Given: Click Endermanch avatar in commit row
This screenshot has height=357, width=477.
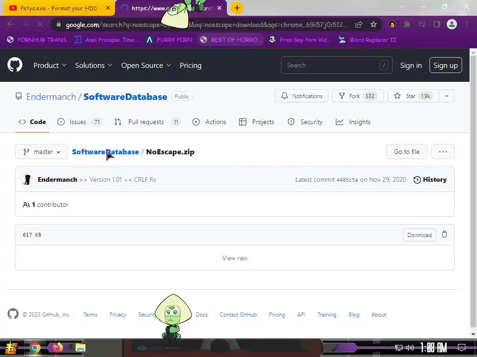Looking at the screenshot, I should tap(27, 179).
